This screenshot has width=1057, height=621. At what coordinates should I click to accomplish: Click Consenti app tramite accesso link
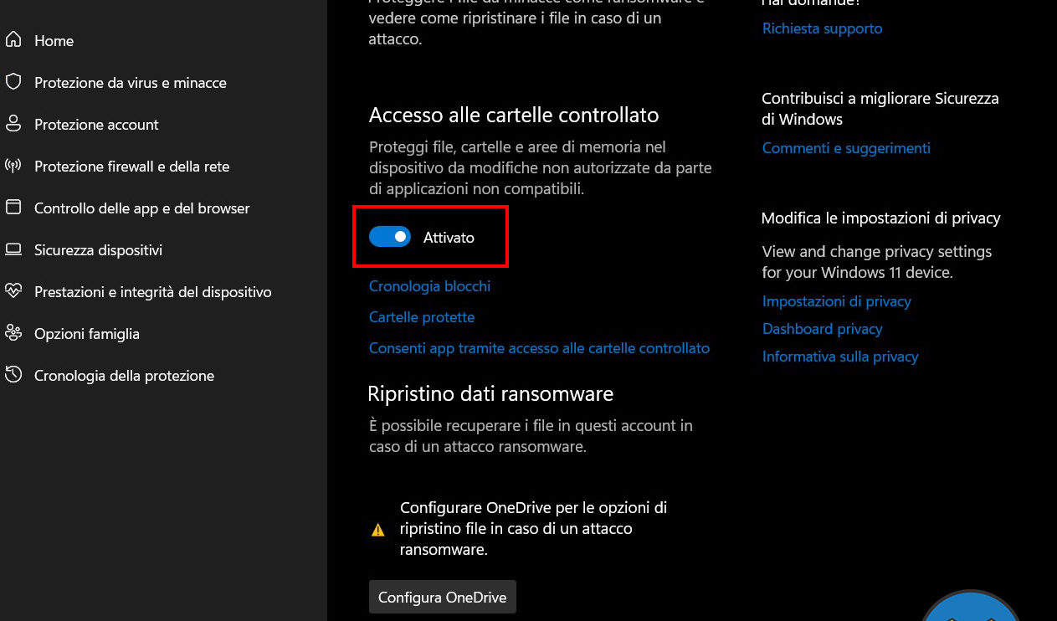tap(539, 348)
